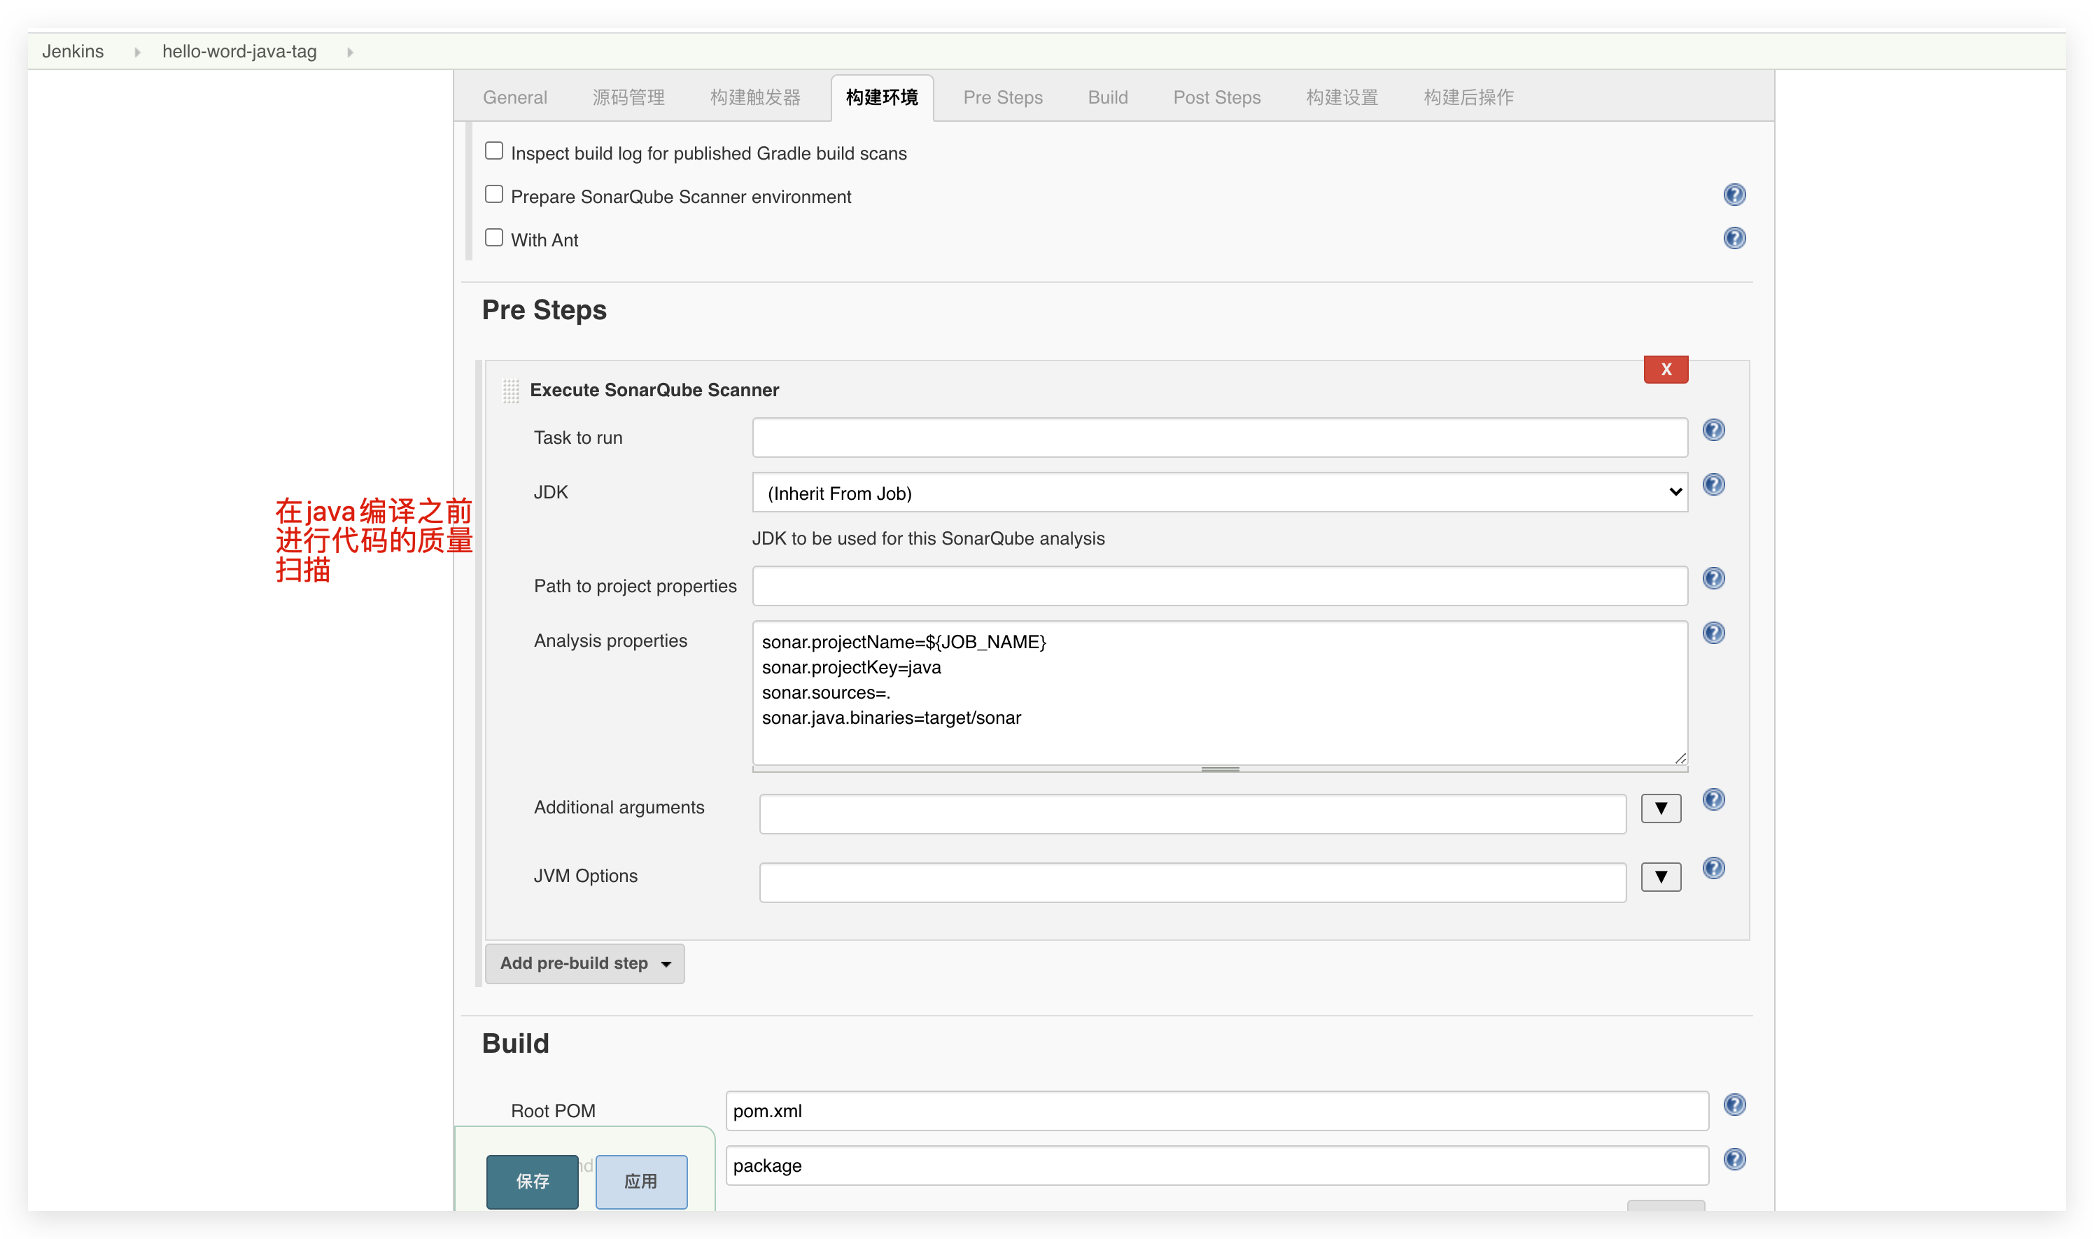Expand the Additional arguments field arrow
The height and width of the screenshot is (1239, 2094).
1660,808
